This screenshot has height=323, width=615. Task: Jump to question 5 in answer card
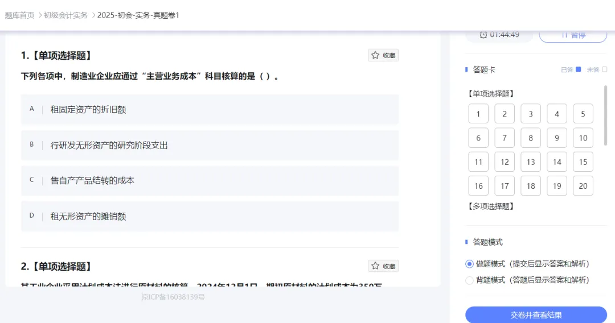(x=583, y=114)
